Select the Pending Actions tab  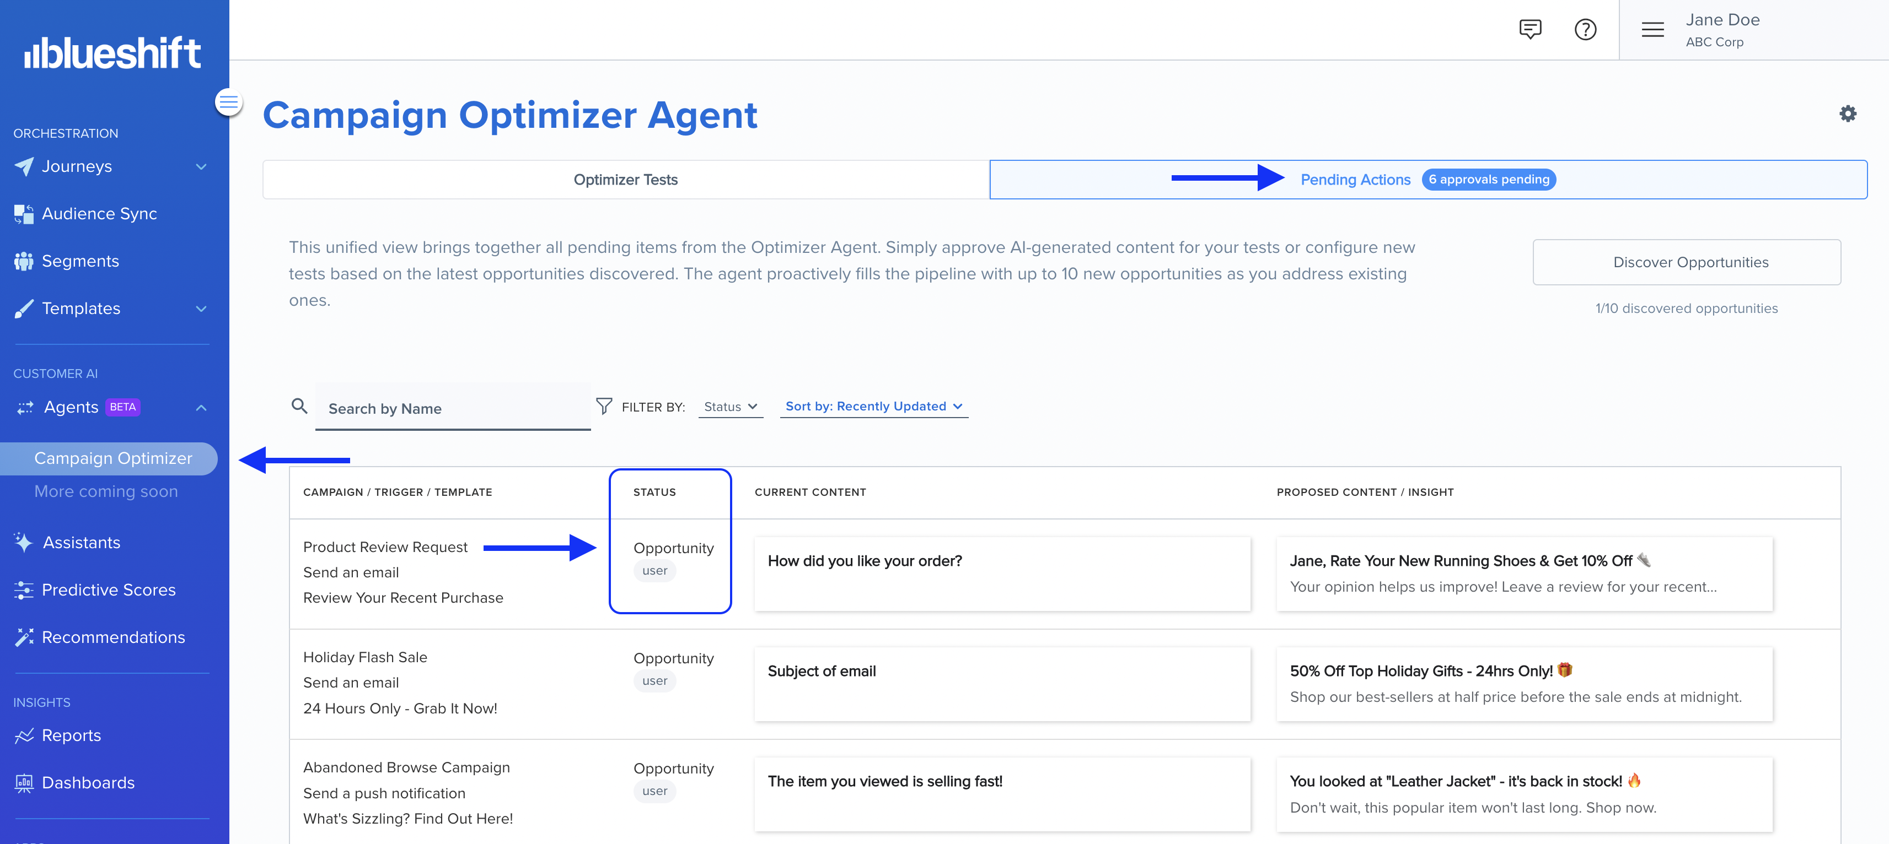point(1354,180)
